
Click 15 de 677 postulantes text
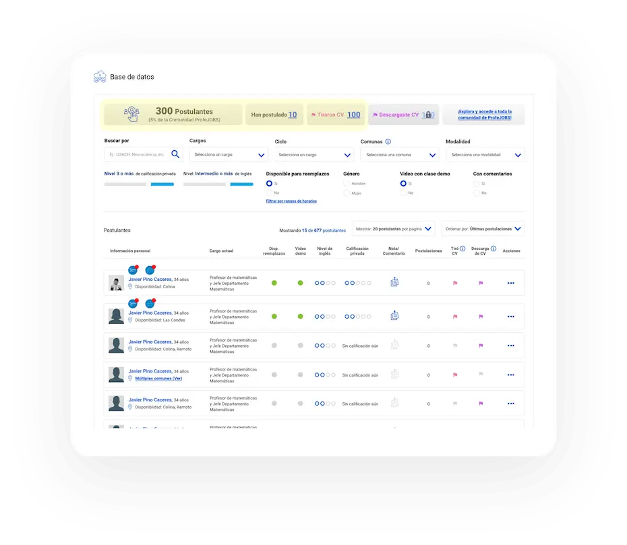click(324, 230)
